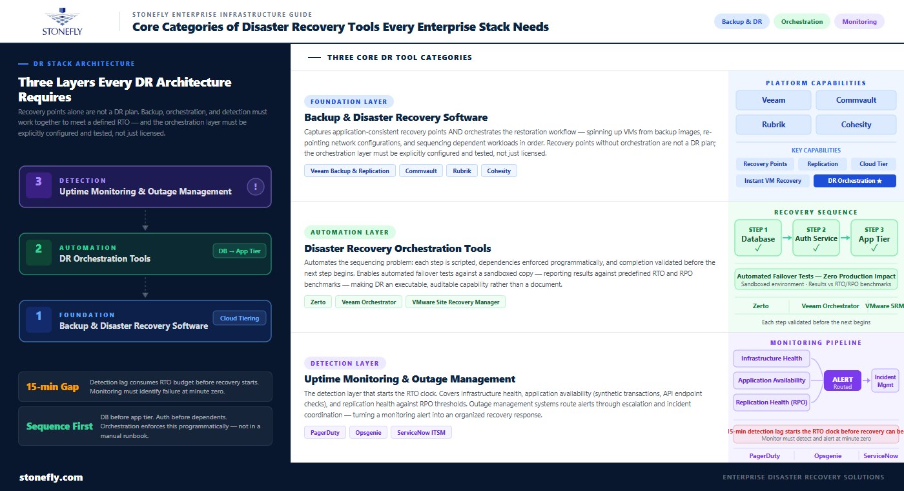Screen dimensions: 904x491
Task: Click the Incident Mgmt box
Action: (885, 381)
